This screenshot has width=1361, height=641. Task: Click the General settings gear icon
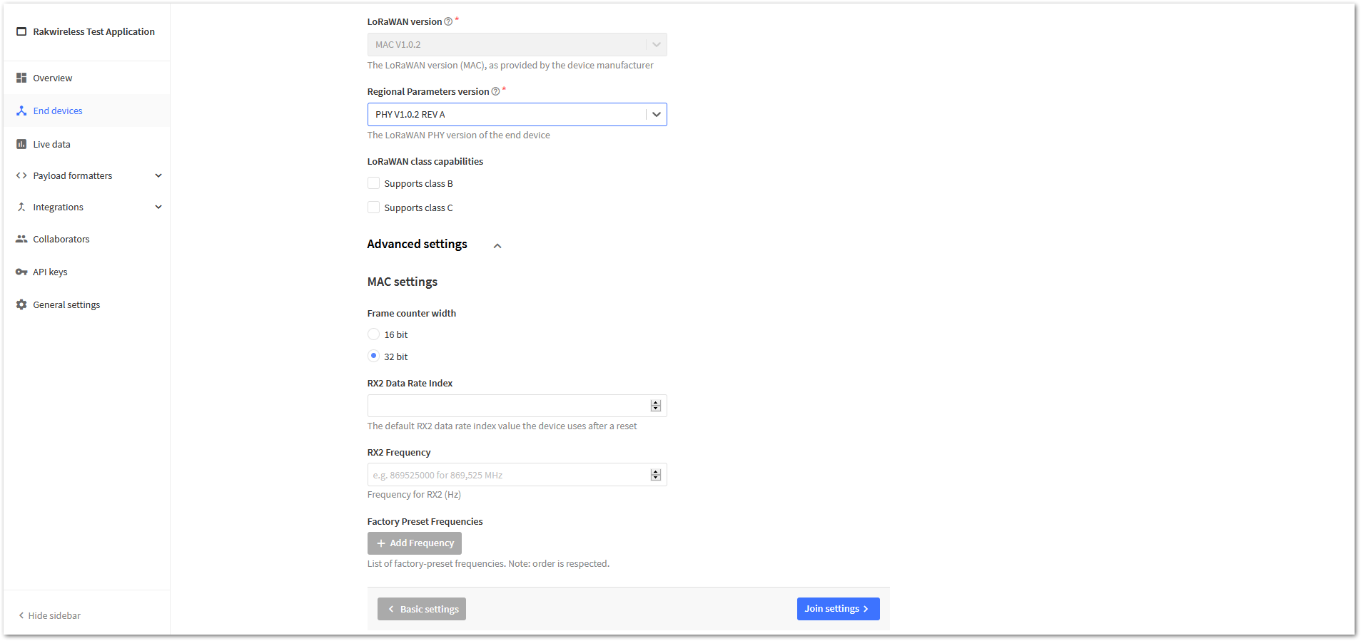(21, 304)
